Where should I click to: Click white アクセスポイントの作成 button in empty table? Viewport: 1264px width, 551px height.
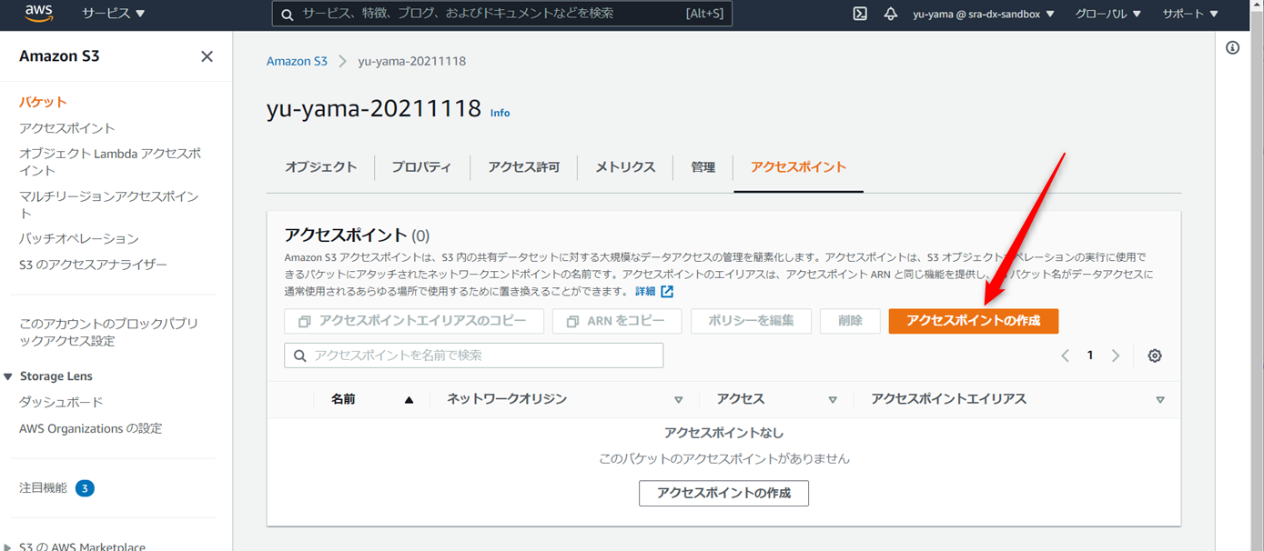723,494
